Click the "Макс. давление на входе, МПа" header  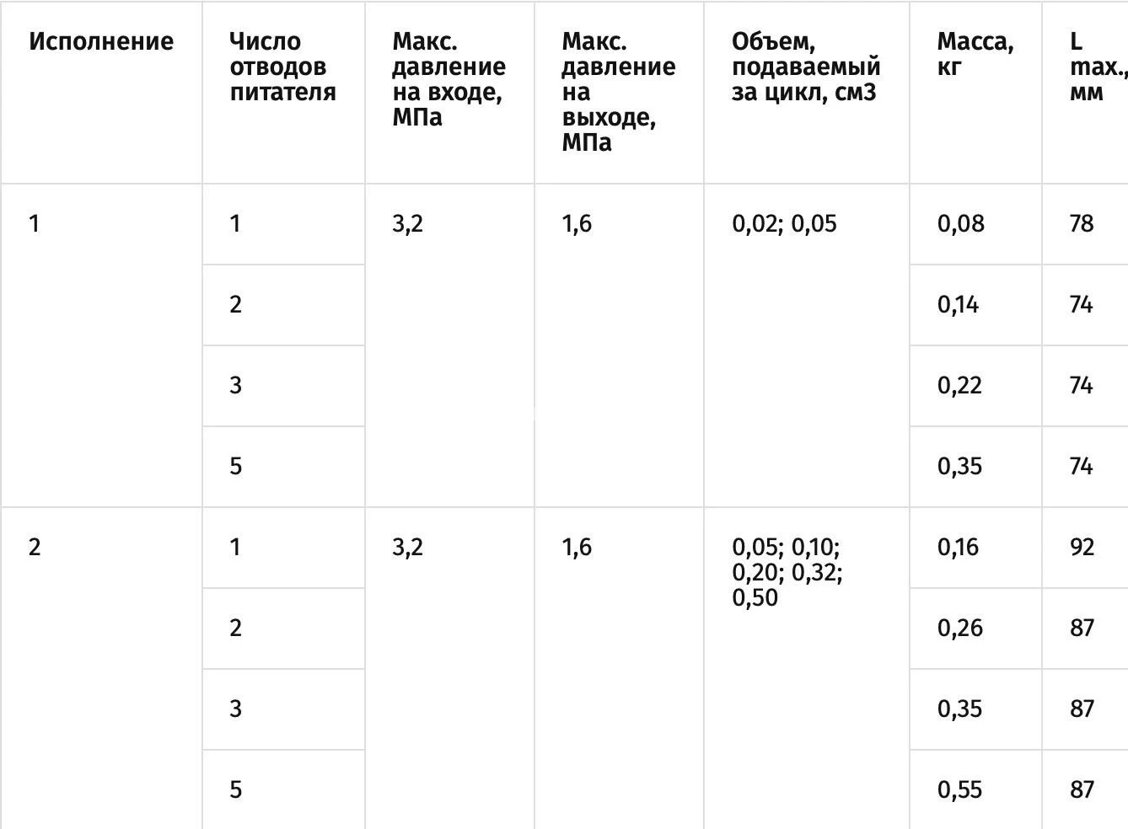[x=449, y=79]
